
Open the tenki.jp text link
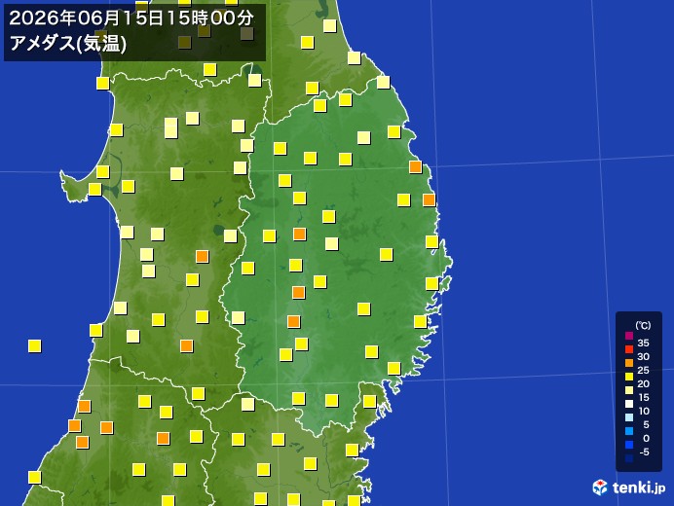(x=639, y=488)
